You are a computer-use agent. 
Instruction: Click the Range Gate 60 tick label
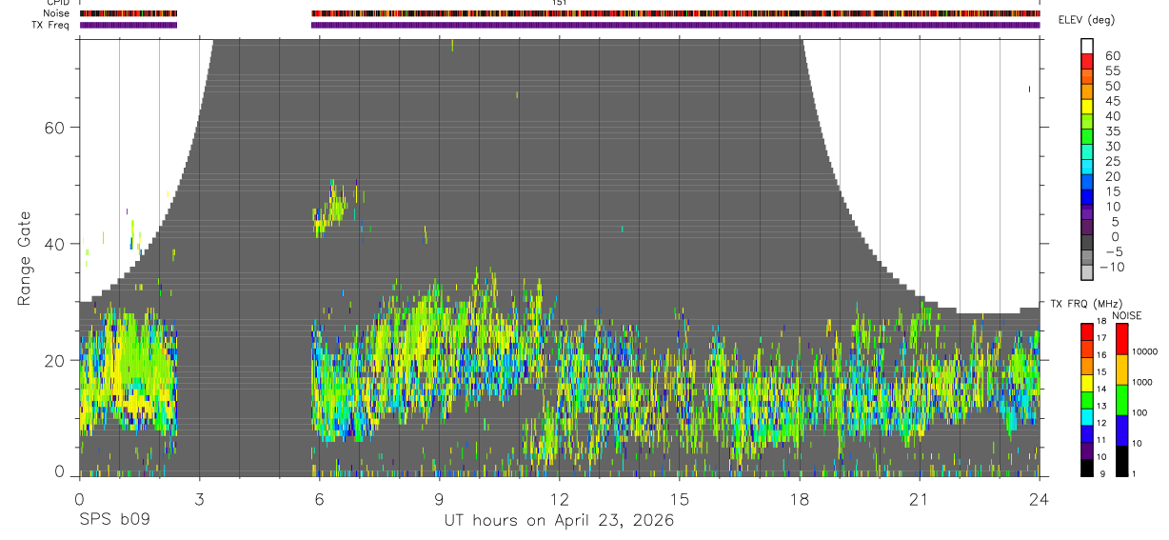(52, 127)
